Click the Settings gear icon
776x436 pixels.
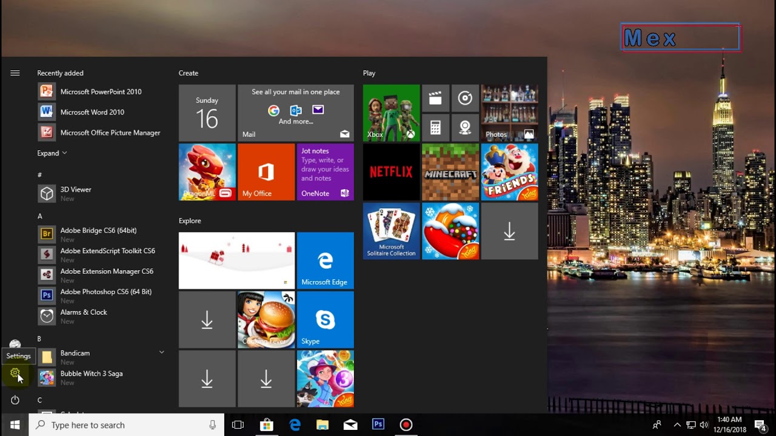pos(15,374)
